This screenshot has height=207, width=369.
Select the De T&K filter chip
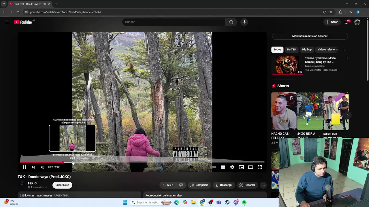click(291, 49)
